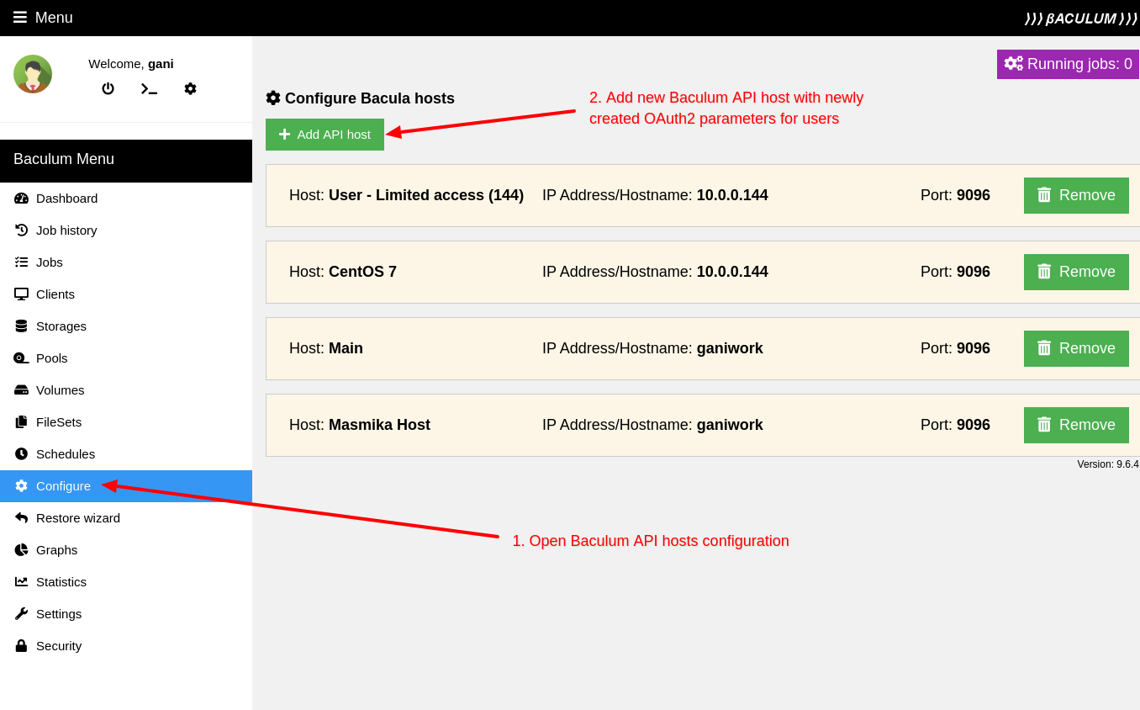Open the Jobs page
This screenshot has width=1140, height=710.
126,262
